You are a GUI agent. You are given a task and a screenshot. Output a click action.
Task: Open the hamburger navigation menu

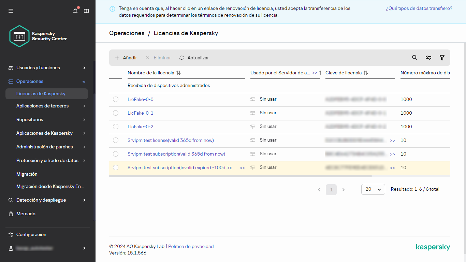tap(11, 11)
